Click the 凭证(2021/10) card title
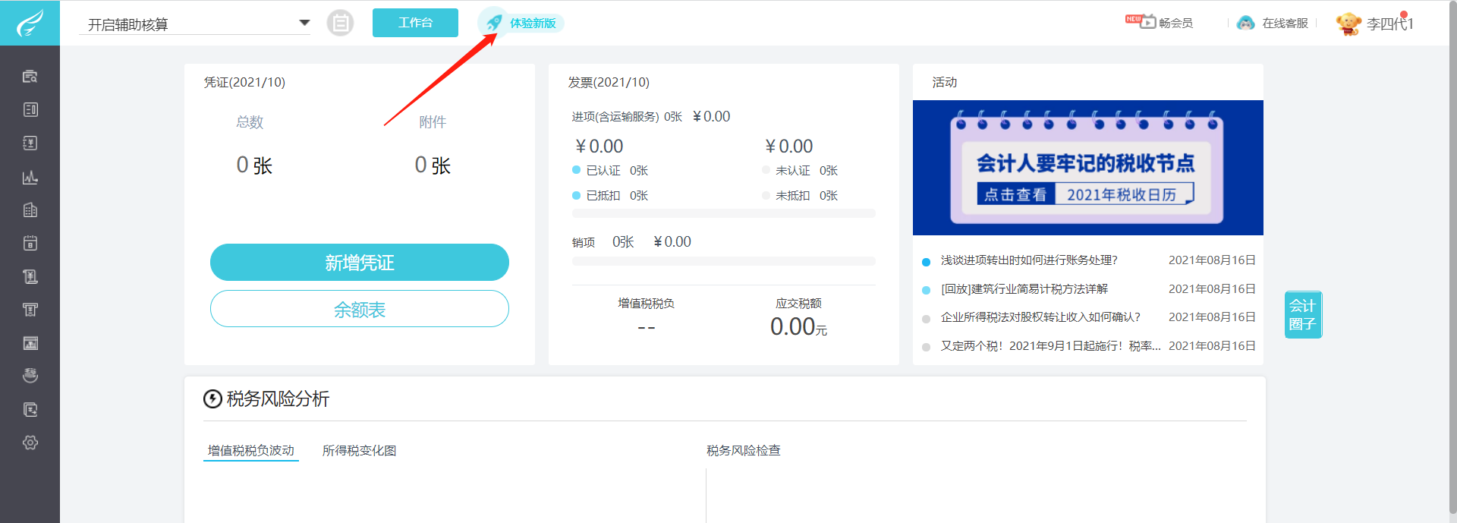Viewport: 1457px width, 523px height. tap(244, 82)
